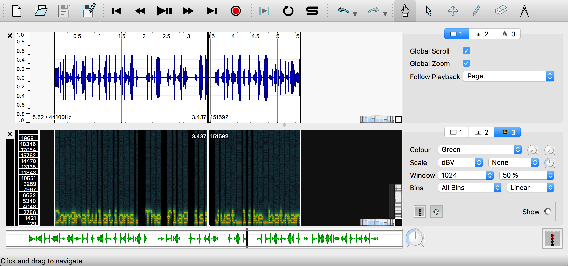The height and width of the screenshot is (266, 568).
Task: Click the red record button
Action: (236, 11)
